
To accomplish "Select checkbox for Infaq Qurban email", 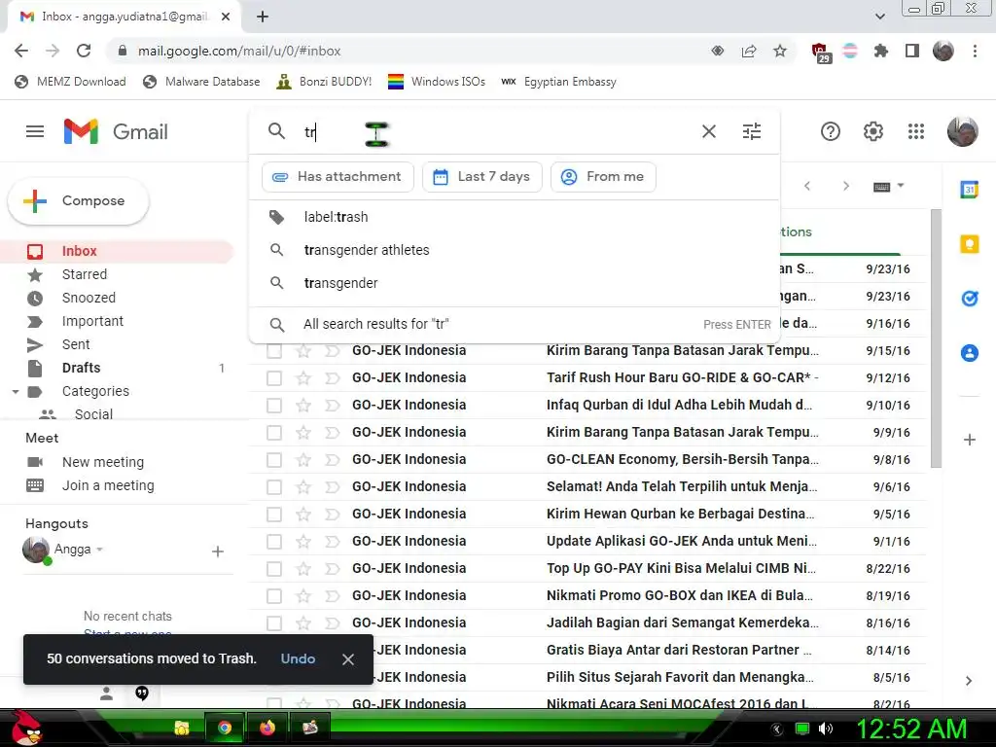I will tap(273, 406).
